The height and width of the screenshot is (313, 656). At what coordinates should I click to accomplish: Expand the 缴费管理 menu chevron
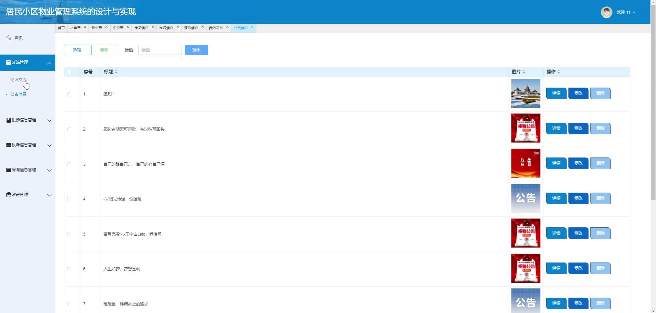49,195
